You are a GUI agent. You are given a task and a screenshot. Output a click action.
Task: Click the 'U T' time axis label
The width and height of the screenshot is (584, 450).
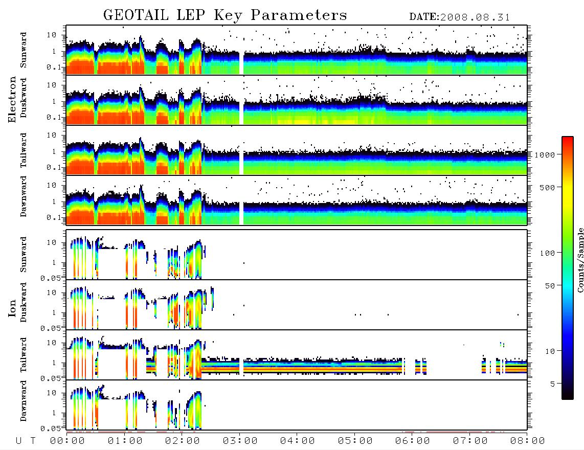pos(26,441)
